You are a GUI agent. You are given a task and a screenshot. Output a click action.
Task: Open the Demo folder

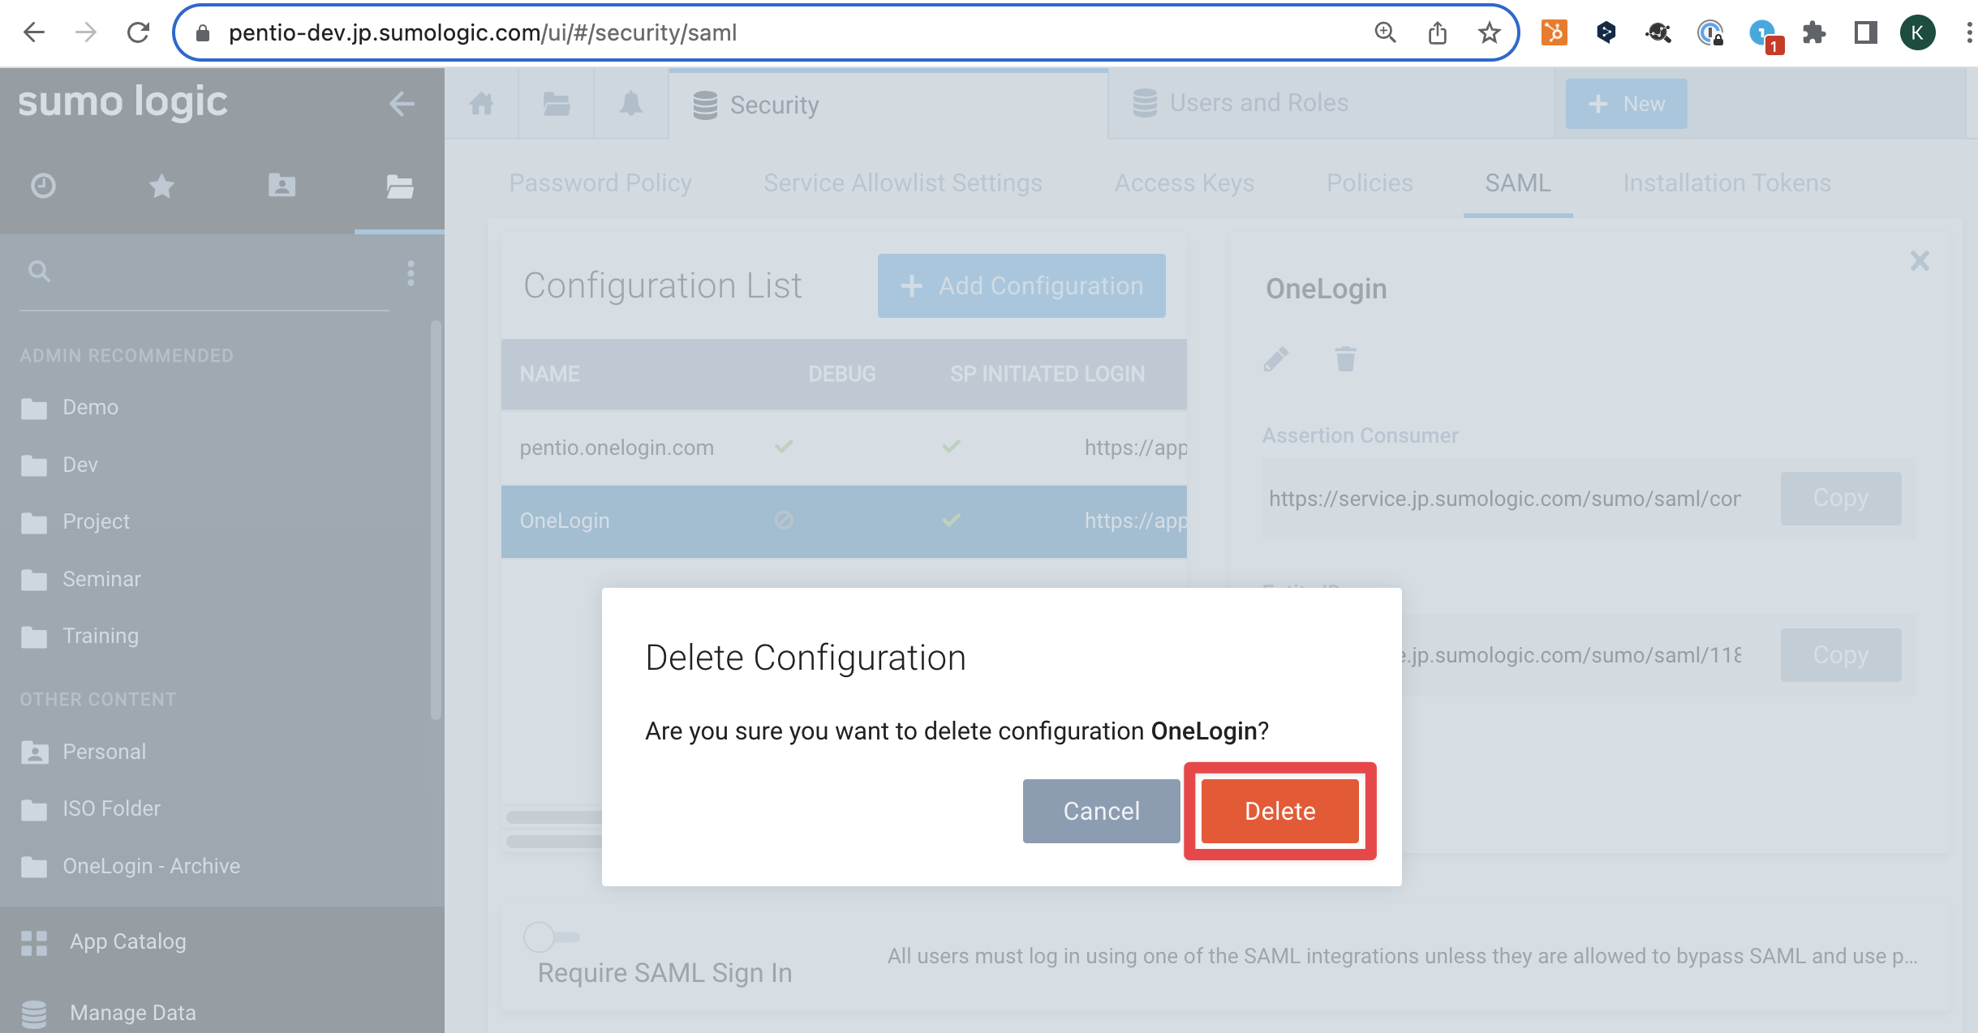tap(70, 407)
